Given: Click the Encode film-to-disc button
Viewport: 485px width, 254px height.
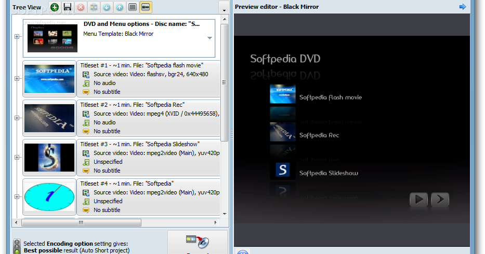Looking at the screenshot, I should coord(198,243).
